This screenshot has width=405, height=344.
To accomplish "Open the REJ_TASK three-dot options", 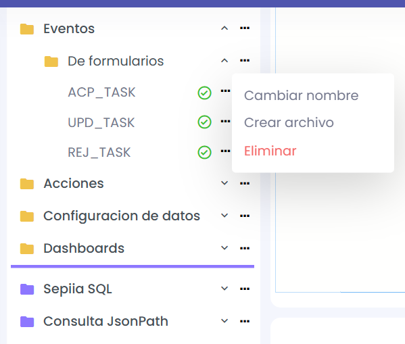I will point(225,151).
